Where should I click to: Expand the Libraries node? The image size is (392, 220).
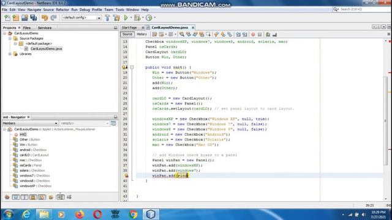10,54
